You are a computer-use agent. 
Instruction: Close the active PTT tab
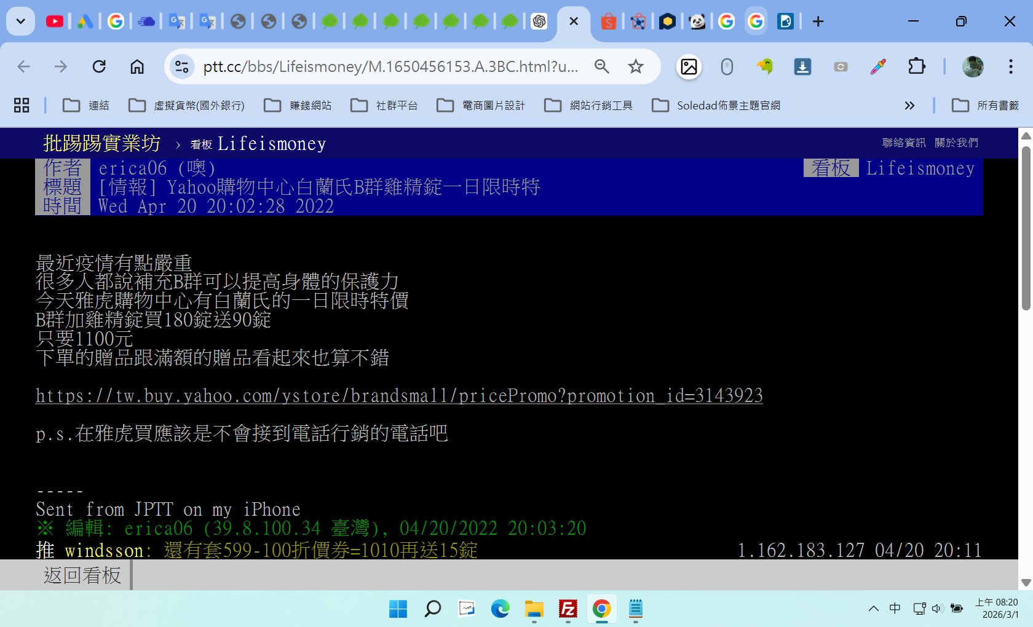point(574,22)
